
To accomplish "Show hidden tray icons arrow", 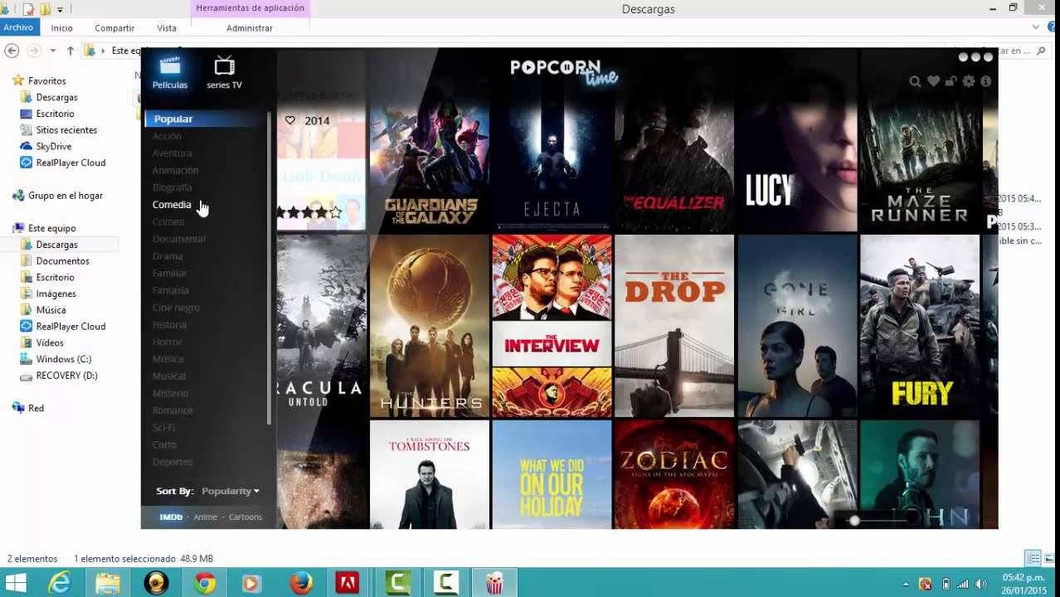I will click(x=907, y=584).
